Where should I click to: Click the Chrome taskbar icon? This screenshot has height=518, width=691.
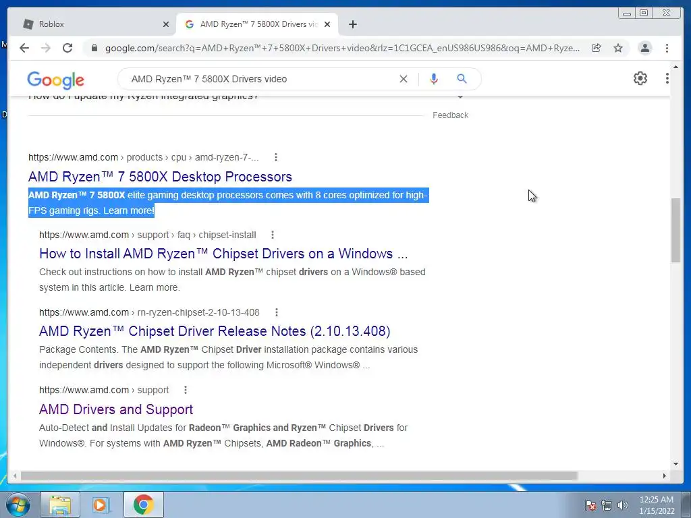point(144,505)
